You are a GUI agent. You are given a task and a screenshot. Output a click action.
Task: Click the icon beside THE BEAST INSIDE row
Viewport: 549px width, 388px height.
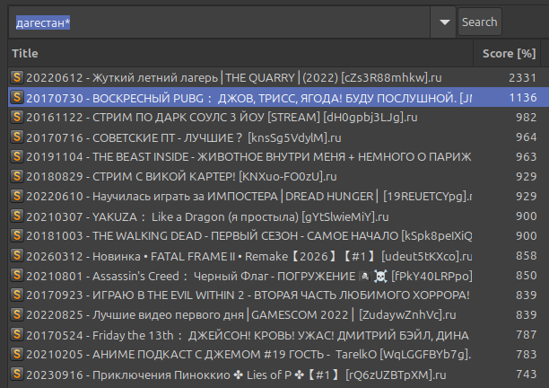coord(17,156)
